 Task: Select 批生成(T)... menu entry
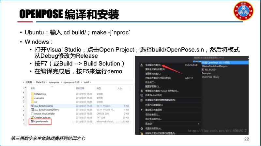[150, 82]
